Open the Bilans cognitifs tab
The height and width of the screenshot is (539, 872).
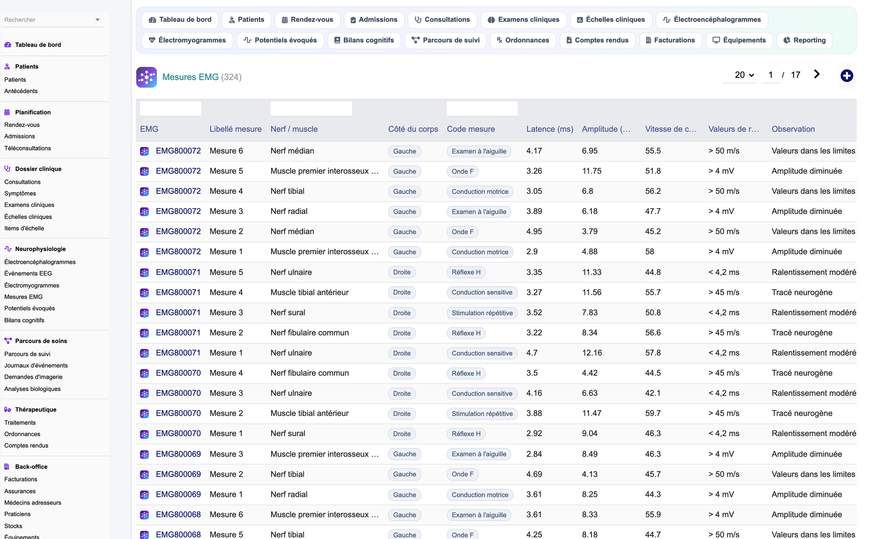(364, 40)
